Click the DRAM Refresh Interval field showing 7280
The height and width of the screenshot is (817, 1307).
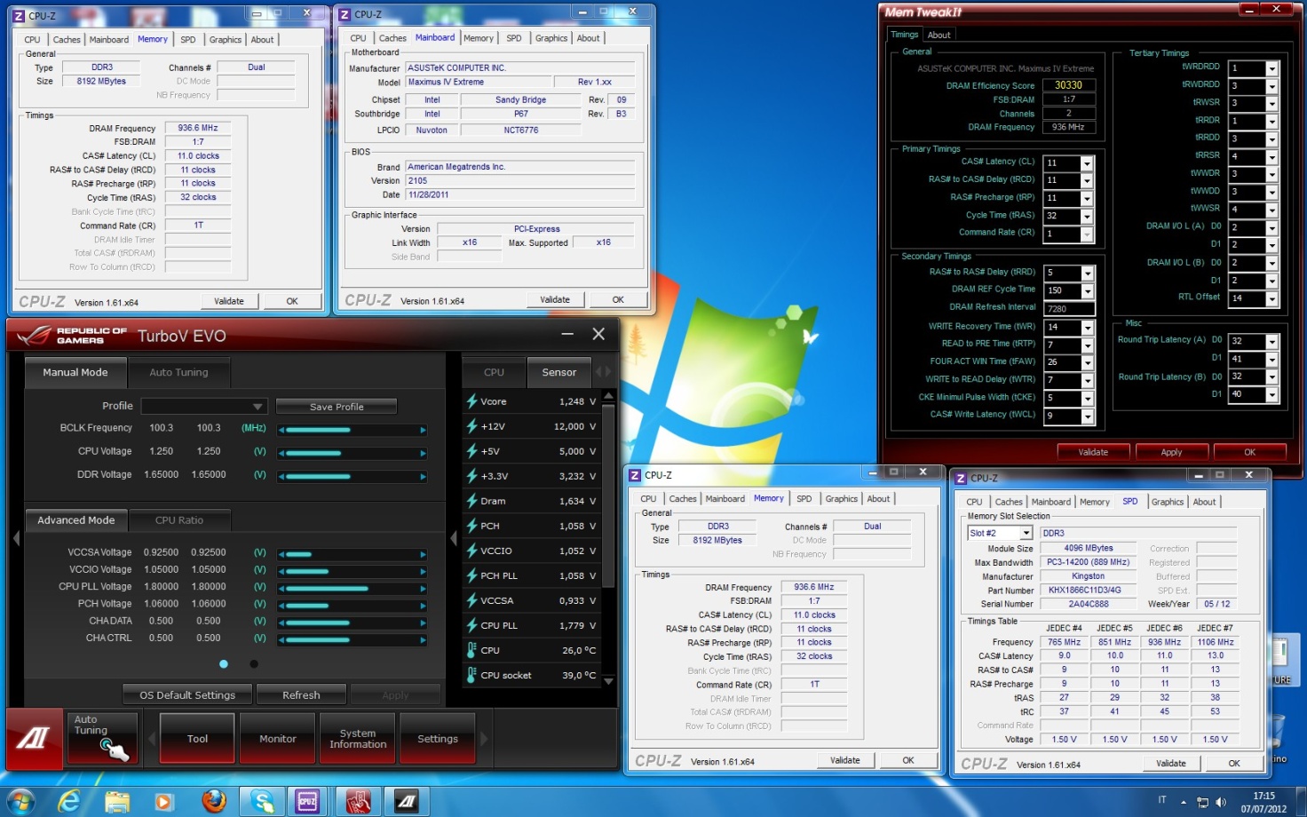click(1070, 309)
